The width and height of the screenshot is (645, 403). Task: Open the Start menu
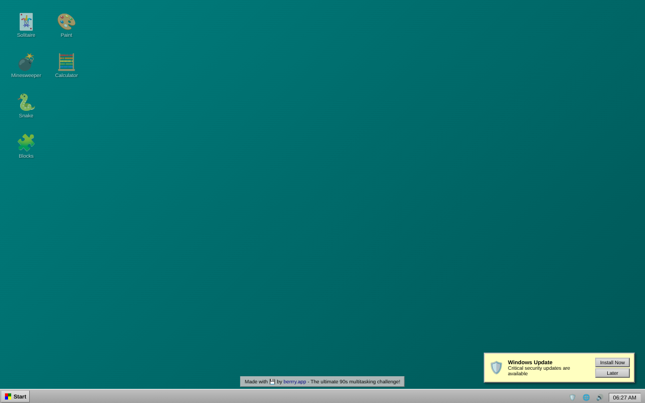point(15,396)
